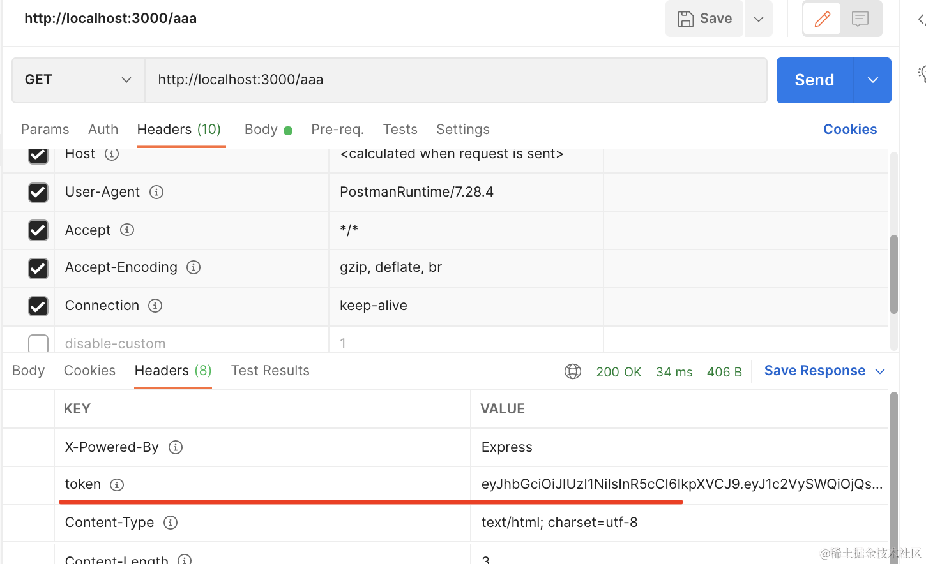926x564 pixels.
Task: Click info icon next to token
Action: click(x=117, y=485)
